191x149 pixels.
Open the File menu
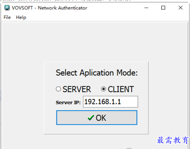(x=7, y=17)
